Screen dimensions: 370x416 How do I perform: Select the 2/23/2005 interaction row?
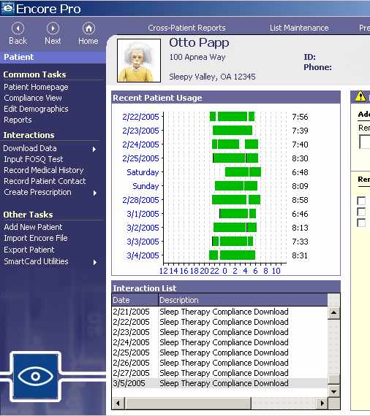pos(220,332)
